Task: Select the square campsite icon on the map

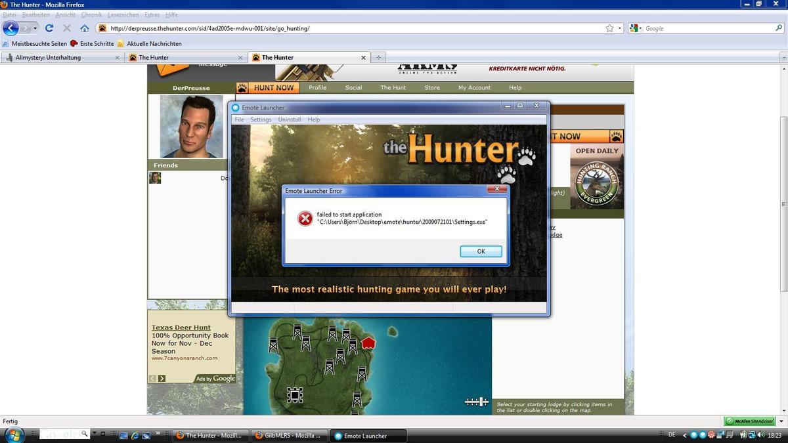Action: click(x=294, y=394)
